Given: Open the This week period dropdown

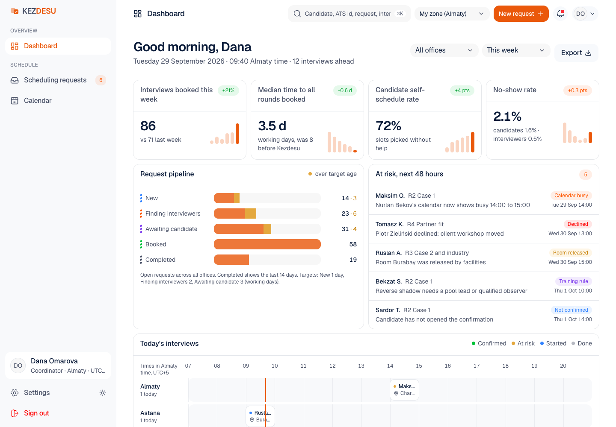Looking at the screenshot, I should pyautogui.click(x=516, y=50).
